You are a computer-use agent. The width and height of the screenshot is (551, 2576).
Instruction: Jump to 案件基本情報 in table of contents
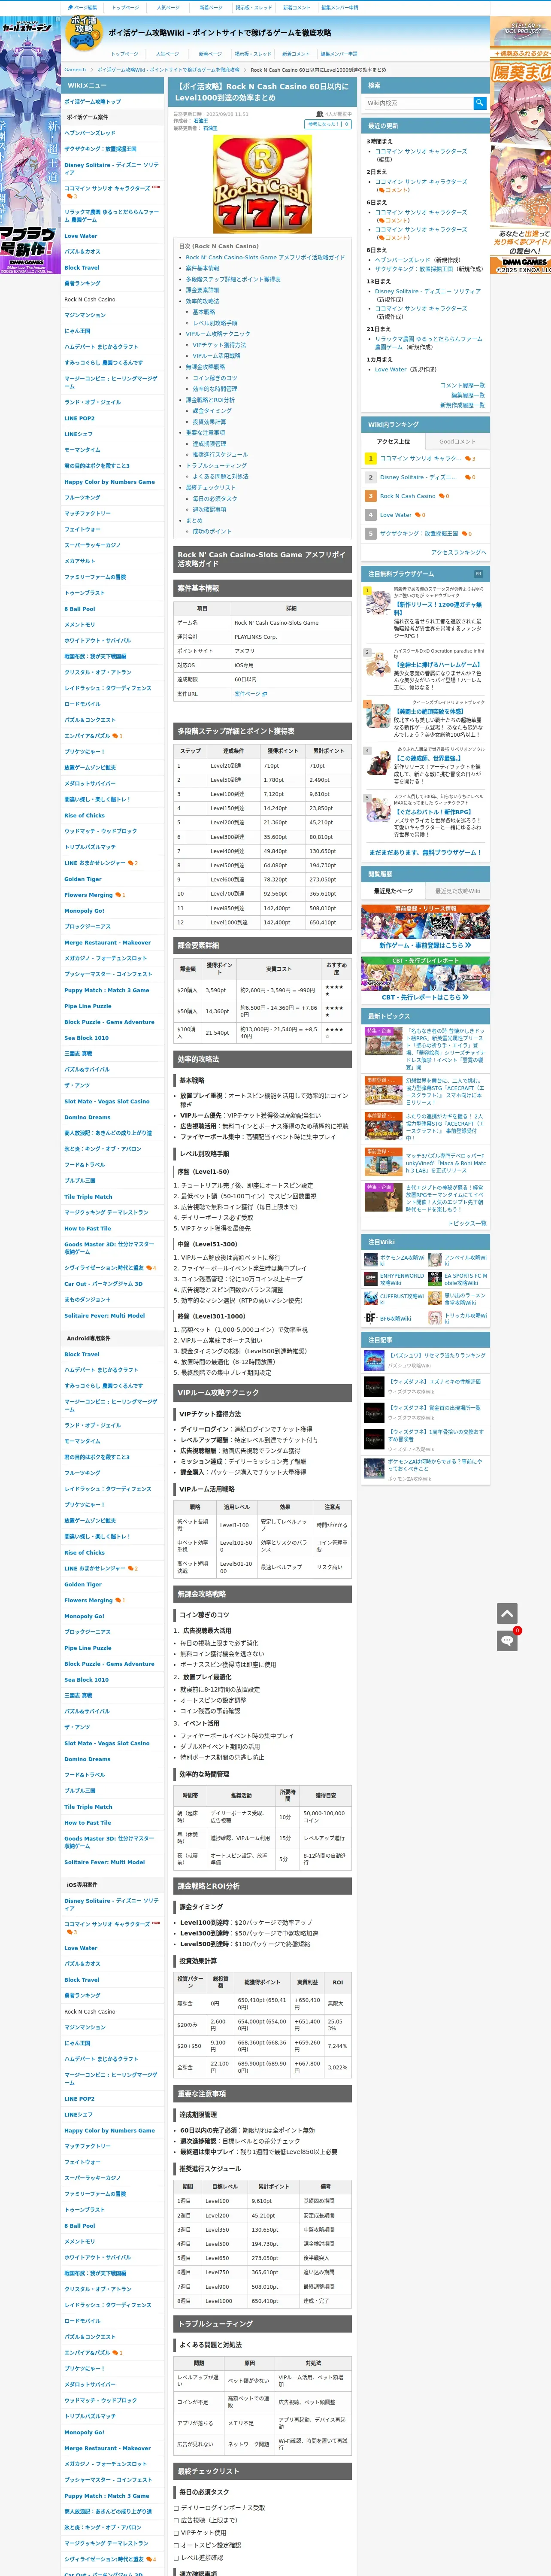pos(202,268)
